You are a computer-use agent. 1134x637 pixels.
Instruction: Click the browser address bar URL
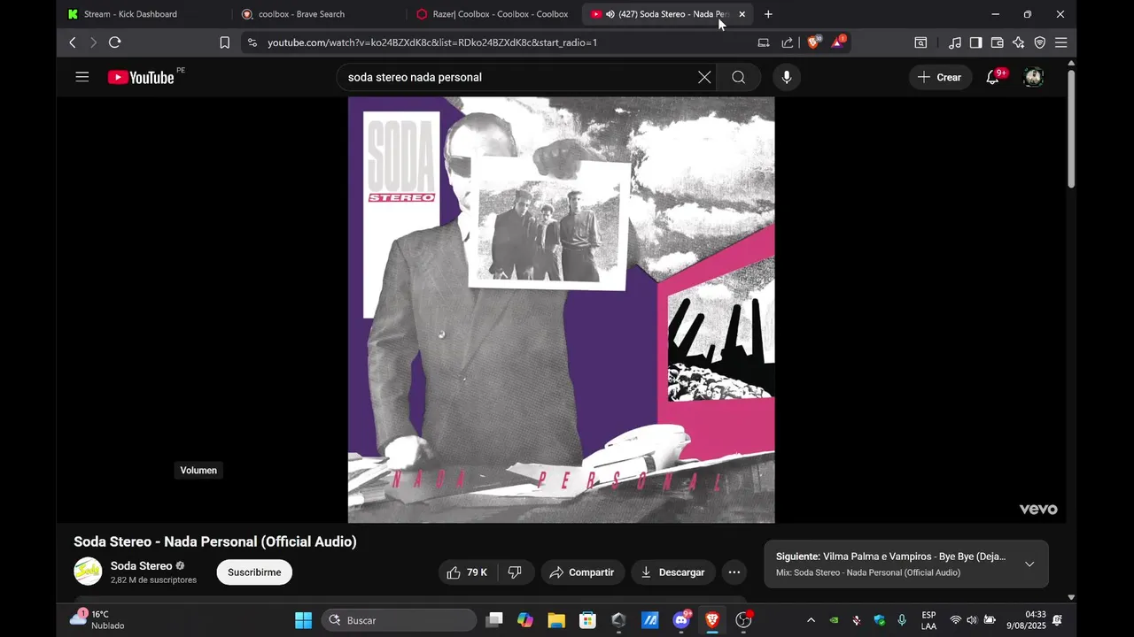point(432,42)
